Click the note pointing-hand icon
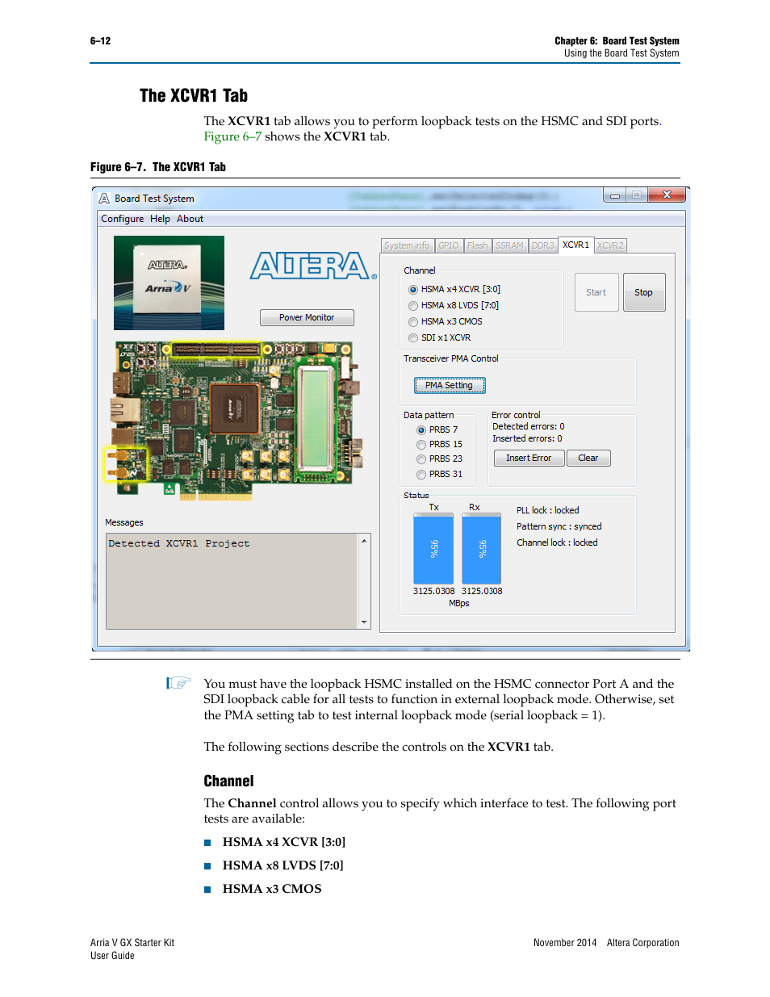The image size is (770, 997). coord(178,683)
